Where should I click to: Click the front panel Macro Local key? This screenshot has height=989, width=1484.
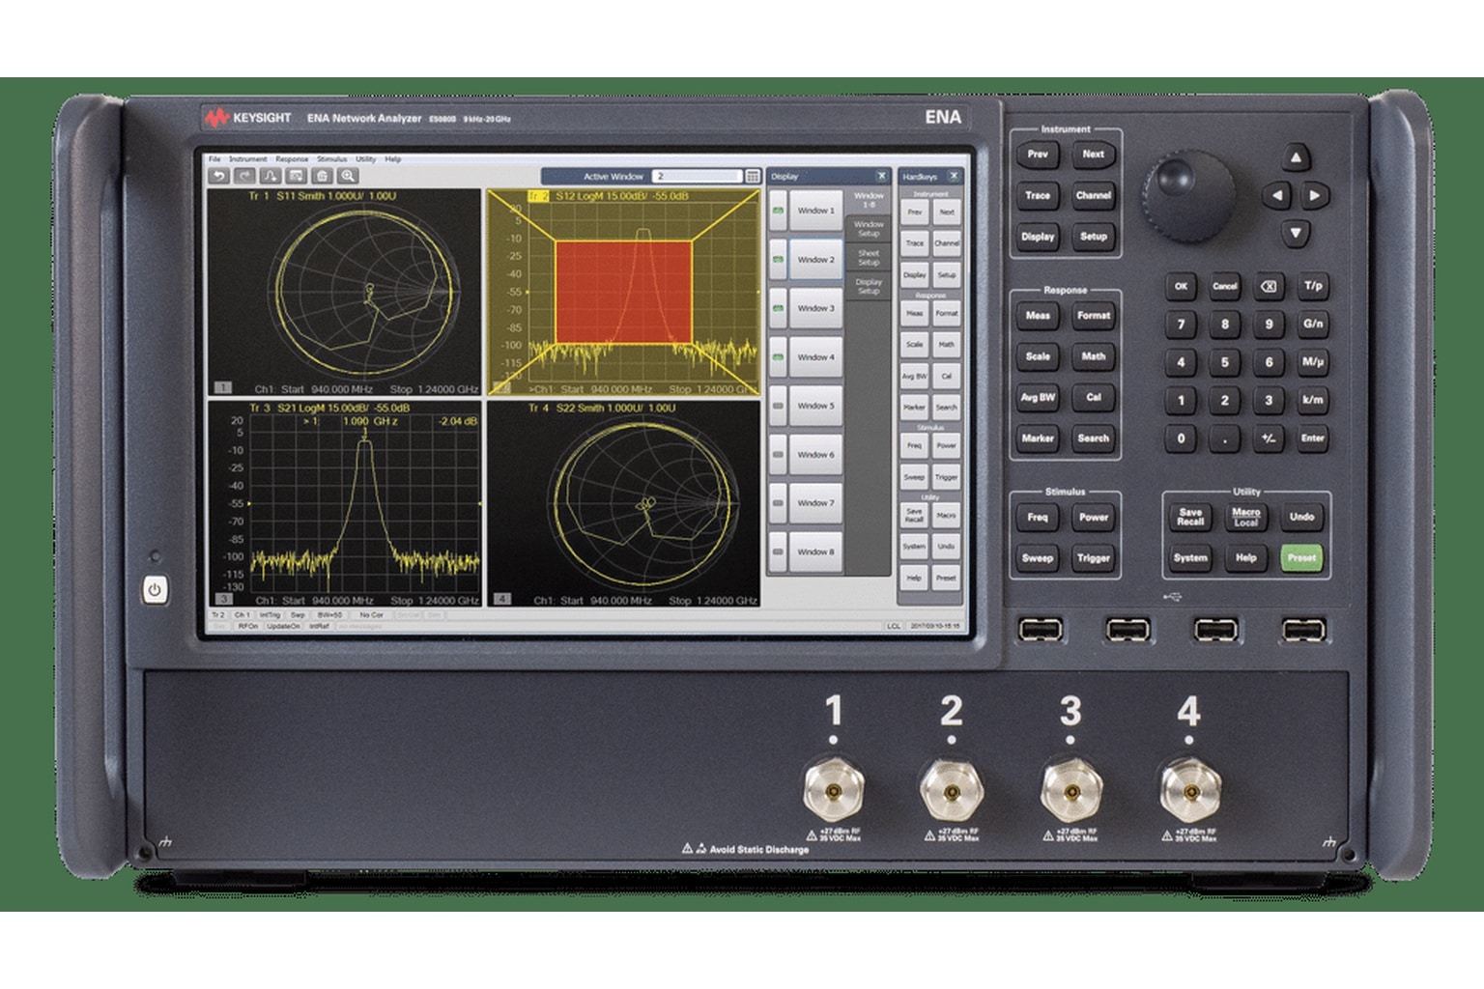tap(1246, 517)
